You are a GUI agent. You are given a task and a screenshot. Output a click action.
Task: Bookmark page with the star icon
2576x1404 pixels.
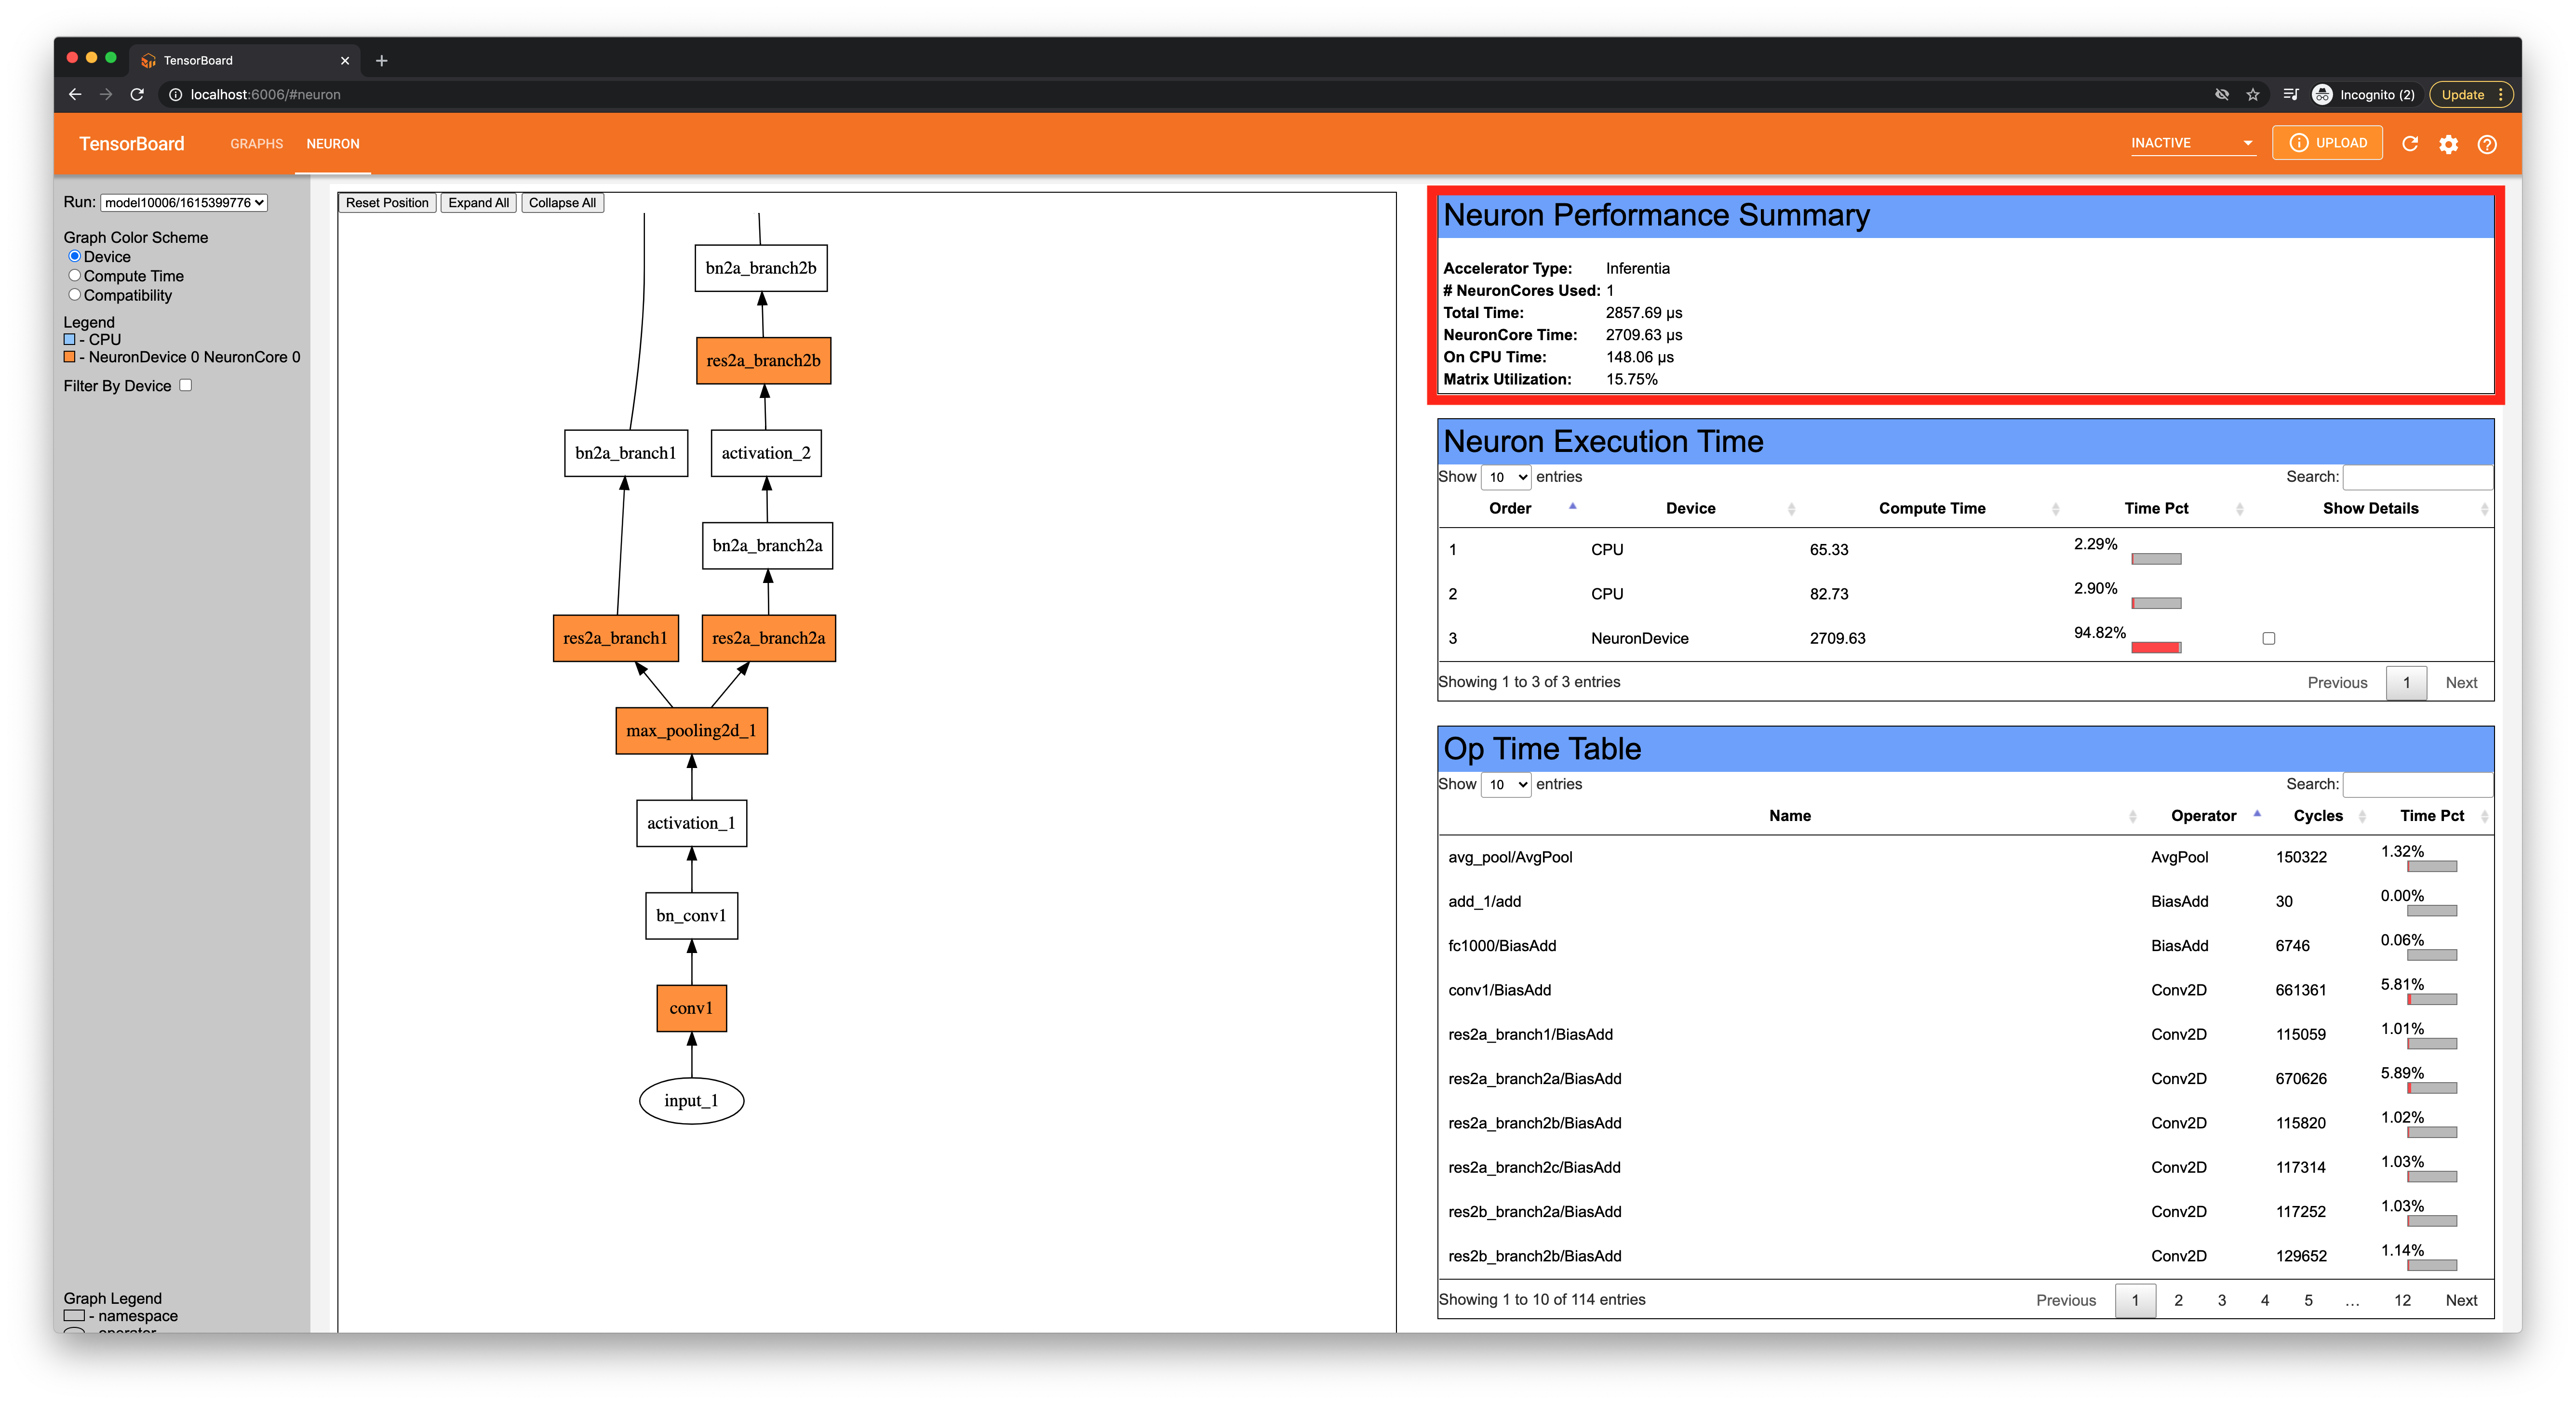(x=2253, y=95)
